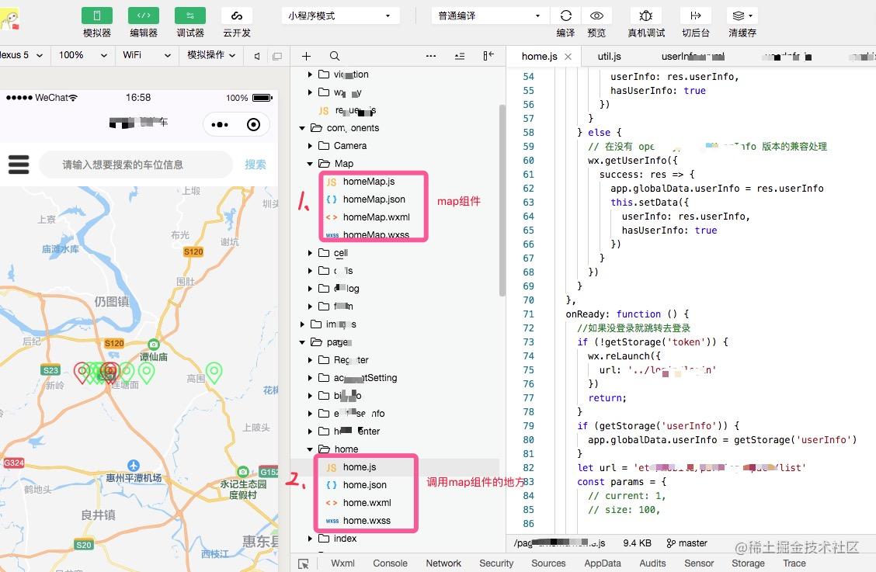This screenshot has width=876, height=572.
Task: Click the detach simulator window icon
Action: (x=277, y=56)
